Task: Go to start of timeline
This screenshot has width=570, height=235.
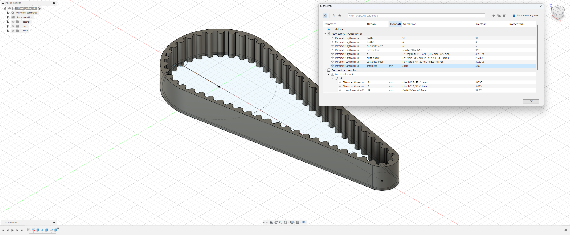Action: coord(3,230)
